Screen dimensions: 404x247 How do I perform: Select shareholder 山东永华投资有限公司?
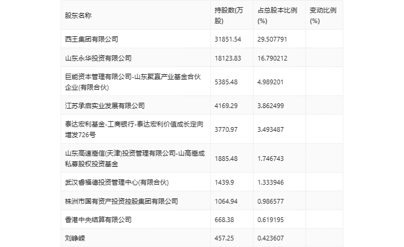(98, 58)
